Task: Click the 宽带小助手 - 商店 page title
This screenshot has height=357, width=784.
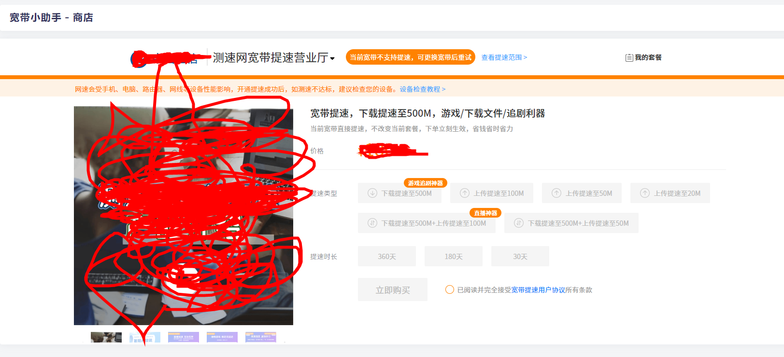Action: coord(51,18)
